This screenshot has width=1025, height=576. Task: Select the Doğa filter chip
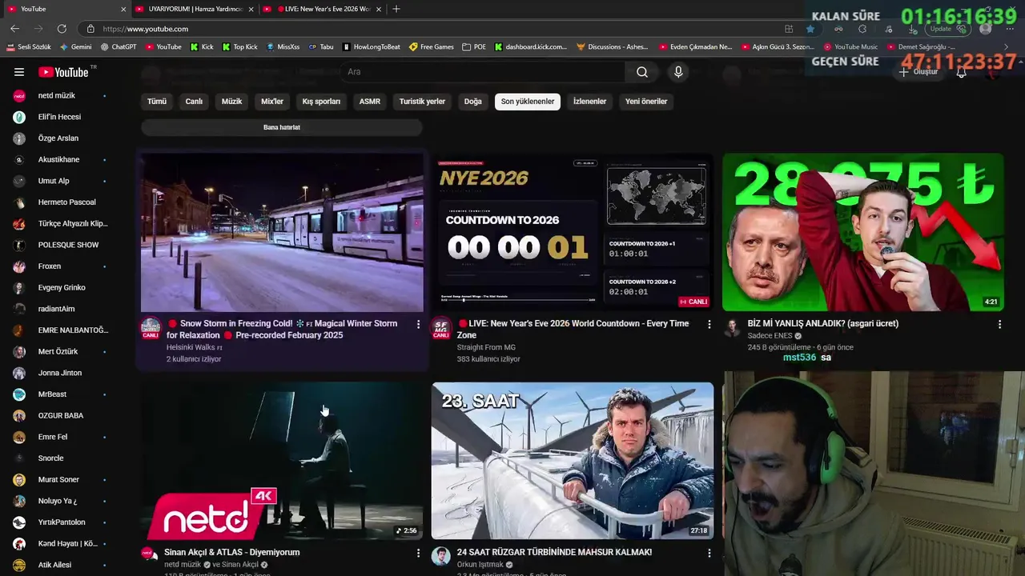(473, 102)
